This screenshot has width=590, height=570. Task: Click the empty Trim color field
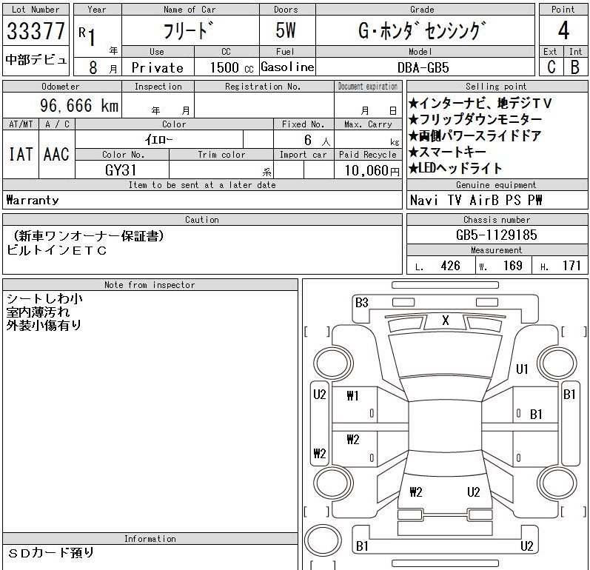tap(221, 170)
